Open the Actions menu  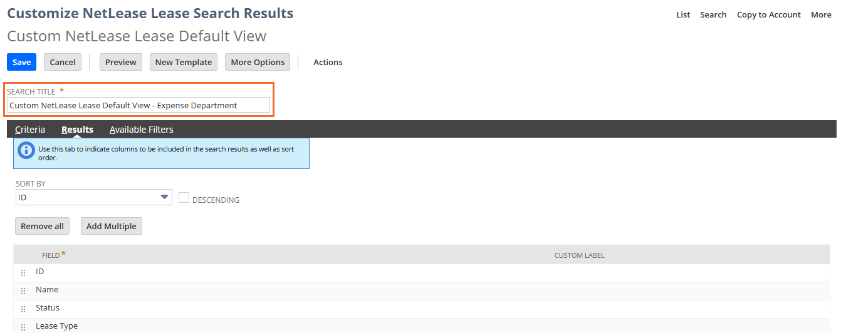328,62
